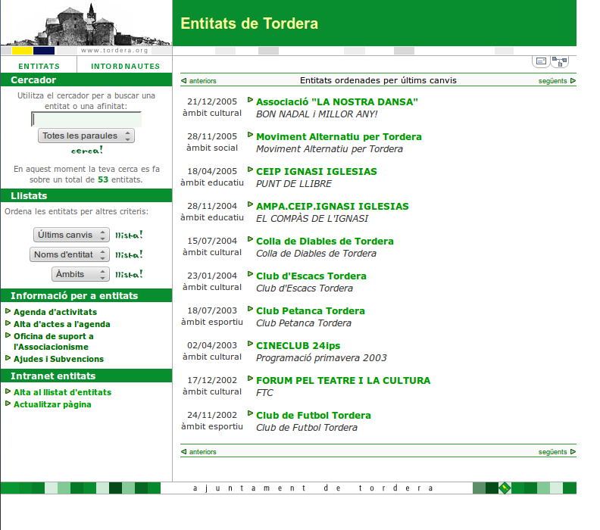Go to bottom 'anteriors' page link

(x=203, y=451)
